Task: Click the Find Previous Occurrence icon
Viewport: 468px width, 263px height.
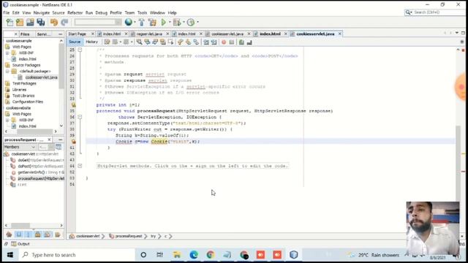Action: tap(147, 42)
